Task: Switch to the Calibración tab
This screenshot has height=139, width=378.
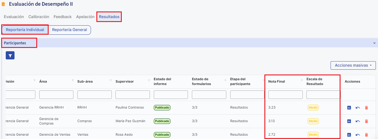Action: pos(39,17)
